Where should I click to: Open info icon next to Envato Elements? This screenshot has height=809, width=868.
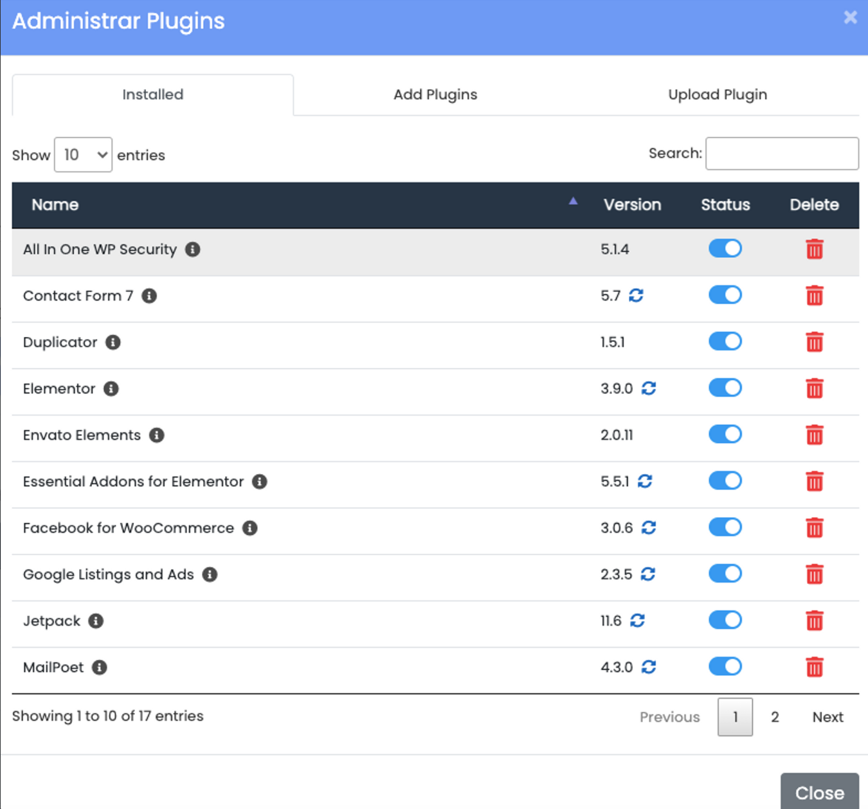coord(157,435)
